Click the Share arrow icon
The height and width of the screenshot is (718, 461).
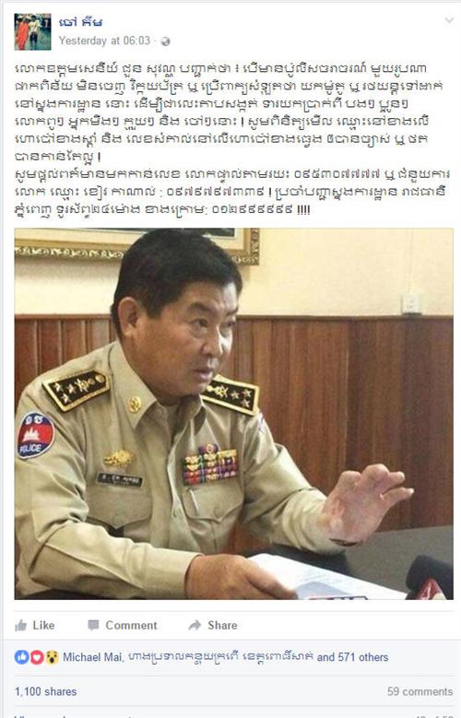point(195,625)
